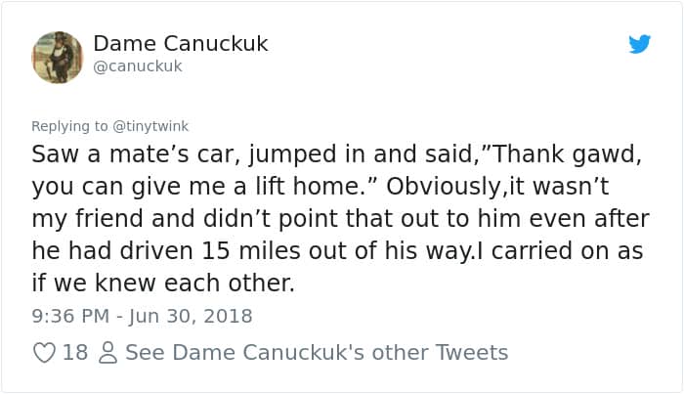The image size is (684, 394).
Task: Like the tweet with the heart icon
Action: coord(45,352)
